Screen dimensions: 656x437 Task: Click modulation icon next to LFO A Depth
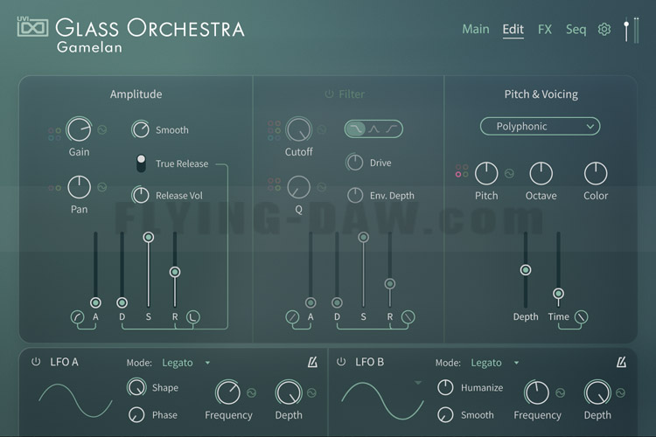pos(311,392)
